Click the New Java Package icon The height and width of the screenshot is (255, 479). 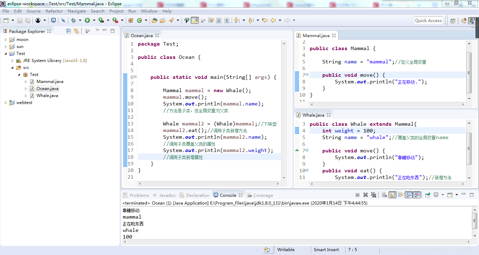[130, 20]
